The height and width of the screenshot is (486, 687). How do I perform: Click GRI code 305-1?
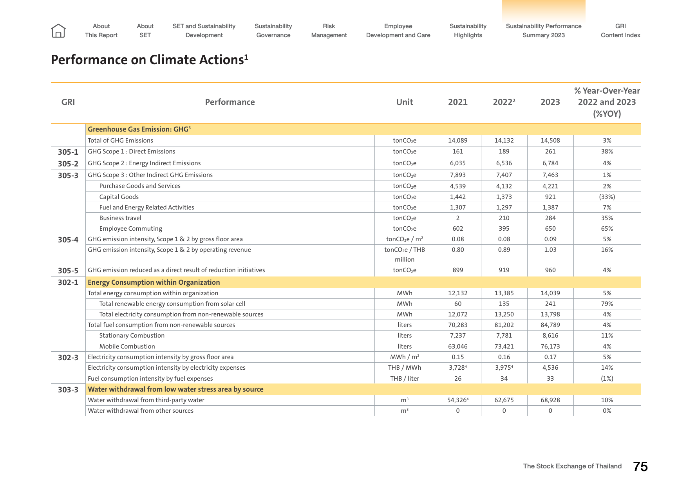pyautogui.click(x=68, y=152)
